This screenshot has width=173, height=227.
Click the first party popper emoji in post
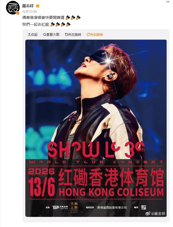click(x=68, y=17)
